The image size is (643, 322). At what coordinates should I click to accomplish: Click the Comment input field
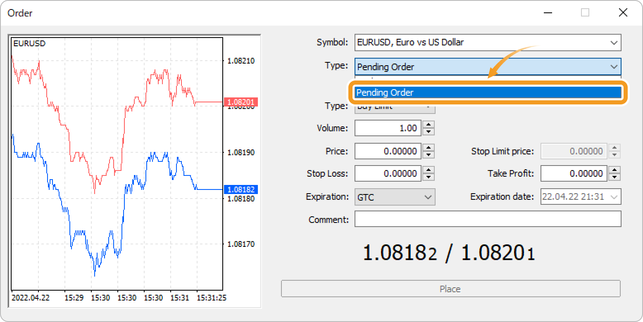pos(488,219)
